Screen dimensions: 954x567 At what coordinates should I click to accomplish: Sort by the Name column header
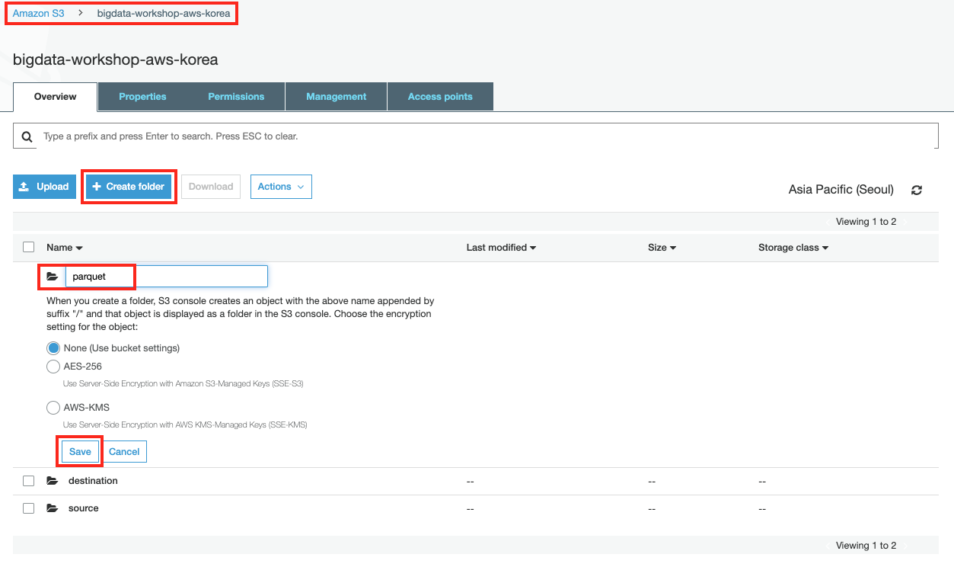coord(64,248)
